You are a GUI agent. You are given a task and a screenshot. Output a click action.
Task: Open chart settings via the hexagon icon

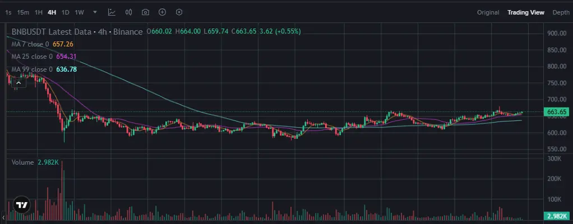click(179, 12)
